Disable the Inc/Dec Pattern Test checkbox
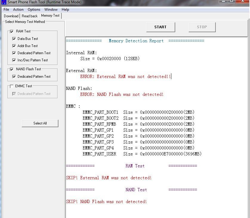 click(14, 60)
